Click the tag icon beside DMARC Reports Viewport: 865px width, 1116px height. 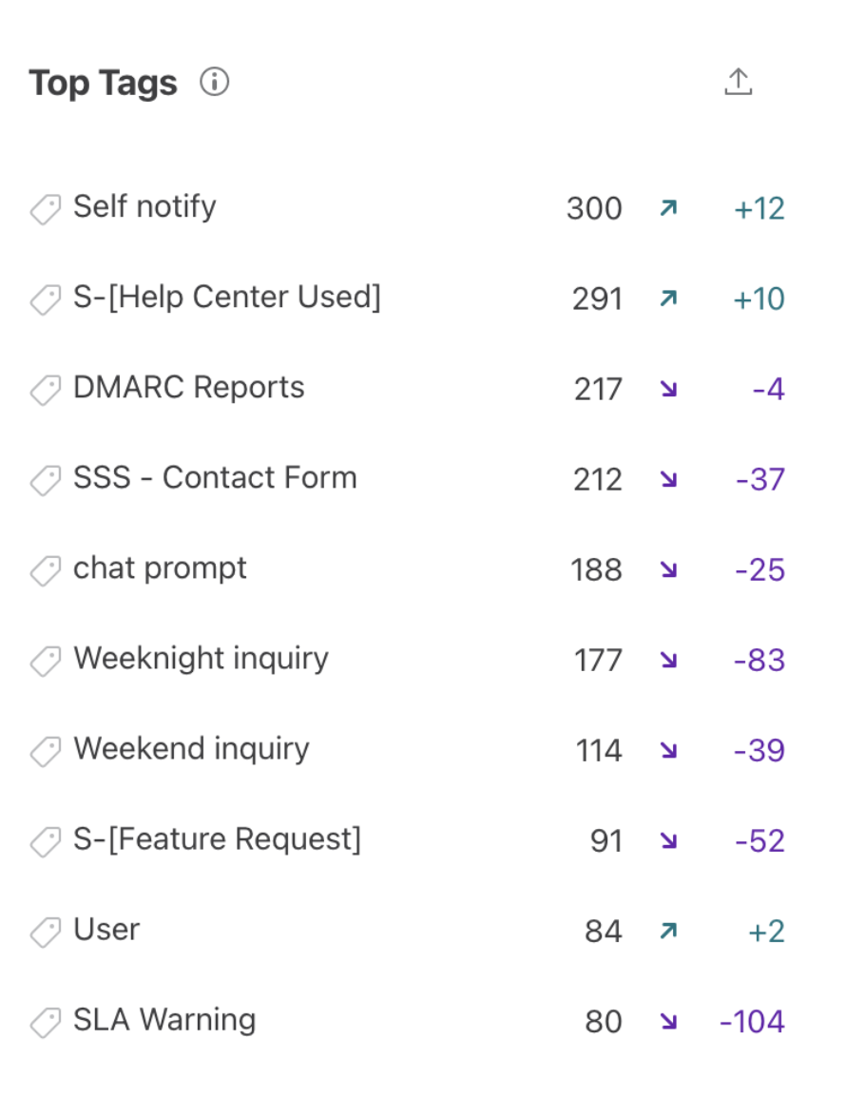pos(46,390)
